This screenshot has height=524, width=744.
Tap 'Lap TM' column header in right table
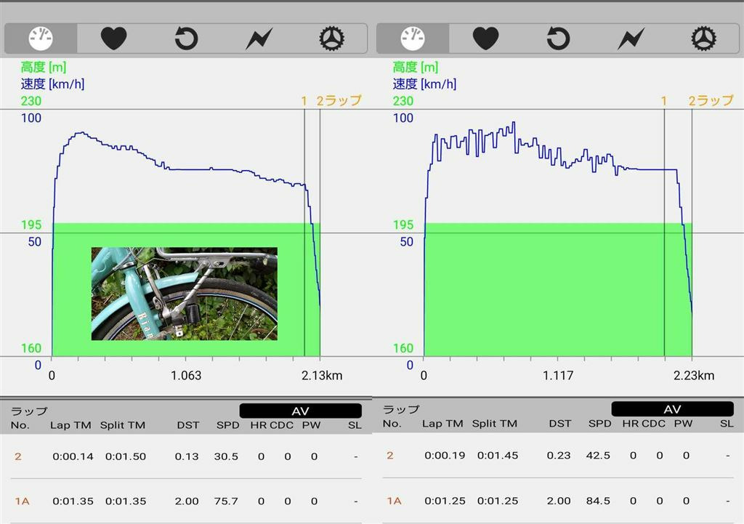coord(442,424)
